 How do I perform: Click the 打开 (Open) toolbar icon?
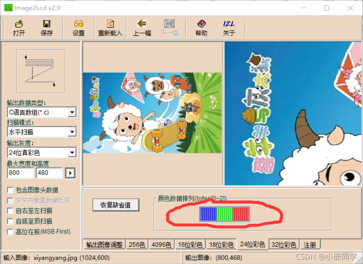coord(19,24)
